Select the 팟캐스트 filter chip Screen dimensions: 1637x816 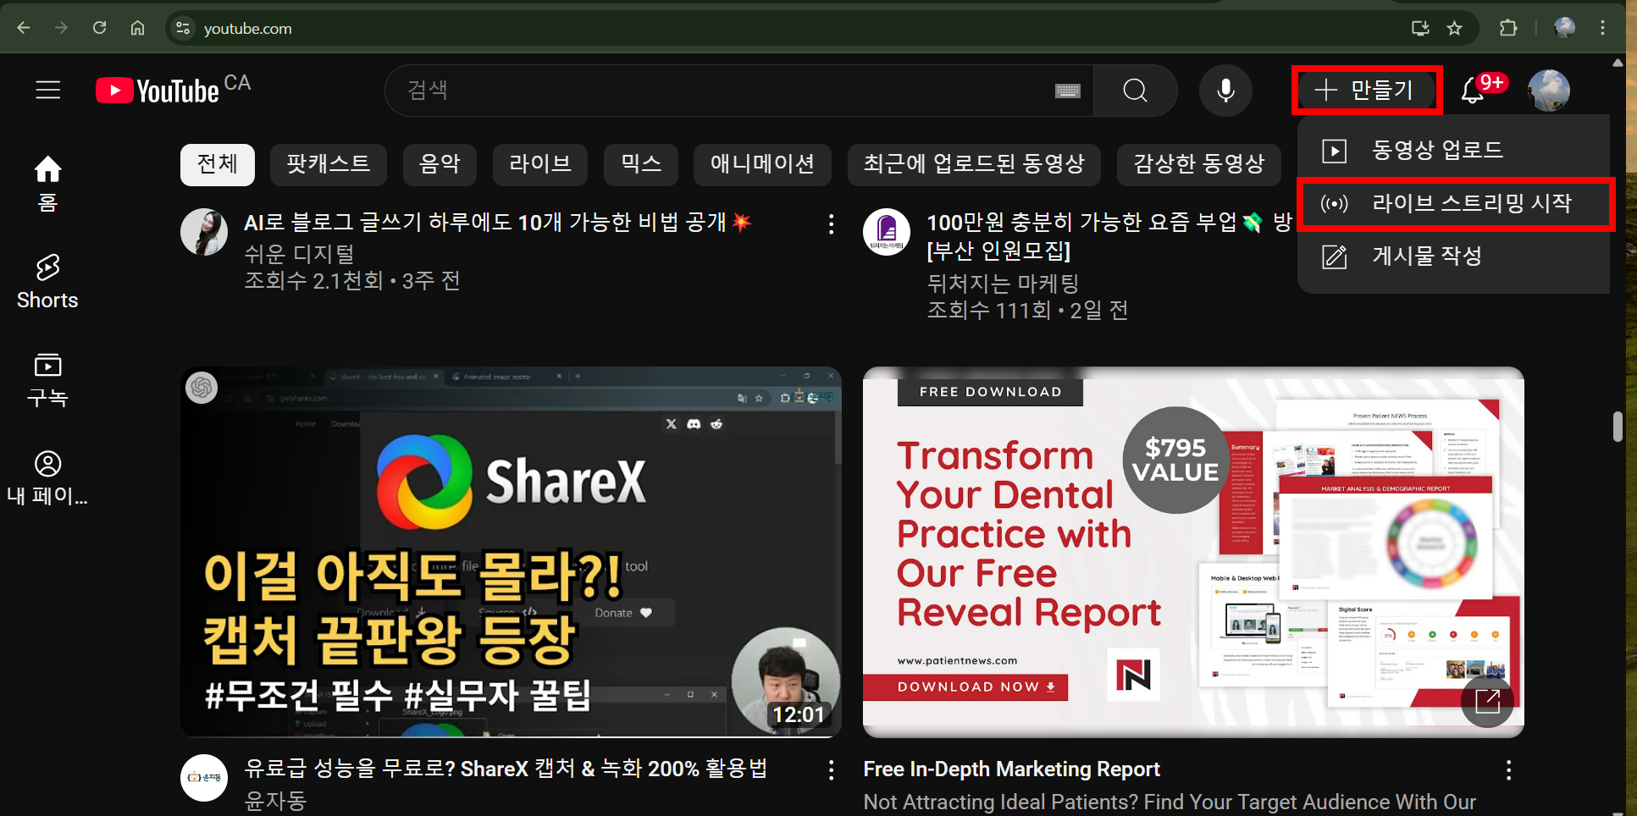point(329,164)
